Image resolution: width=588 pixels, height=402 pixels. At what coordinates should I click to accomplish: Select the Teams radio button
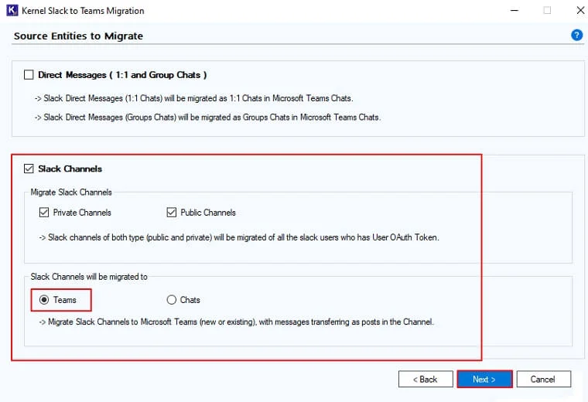point(44,300)
